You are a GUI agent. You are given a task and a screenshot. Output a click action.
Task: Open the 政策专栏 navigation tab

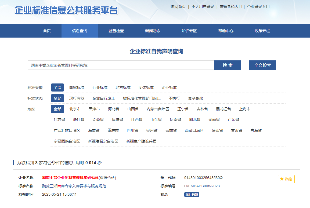click(262, 31)
